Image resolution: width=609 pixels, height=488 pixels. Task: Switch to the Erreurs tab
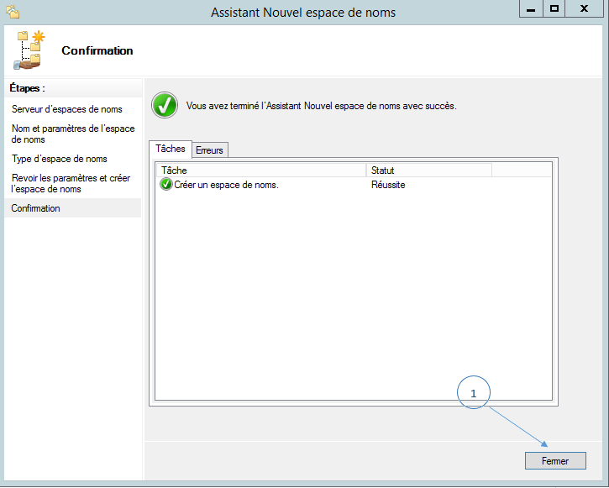pos(209,150)
